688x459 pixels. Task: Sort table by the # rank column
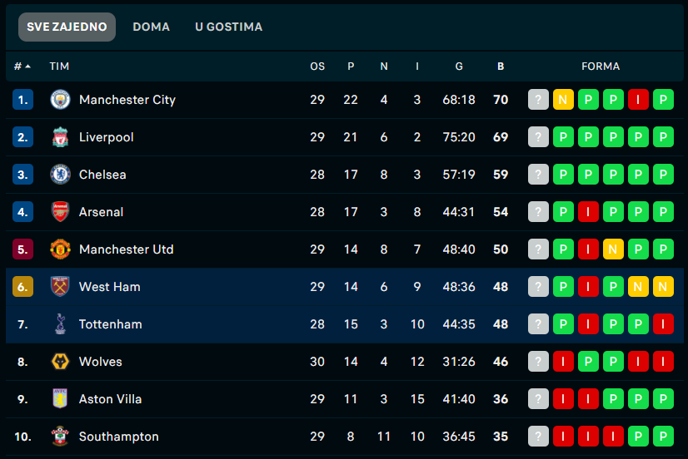[22, 67]
